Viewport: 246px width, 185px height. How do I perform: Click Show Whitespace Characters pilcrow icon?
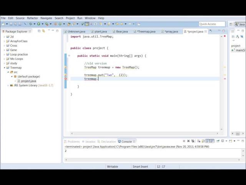pyautogui.click(x=96, y=24)
